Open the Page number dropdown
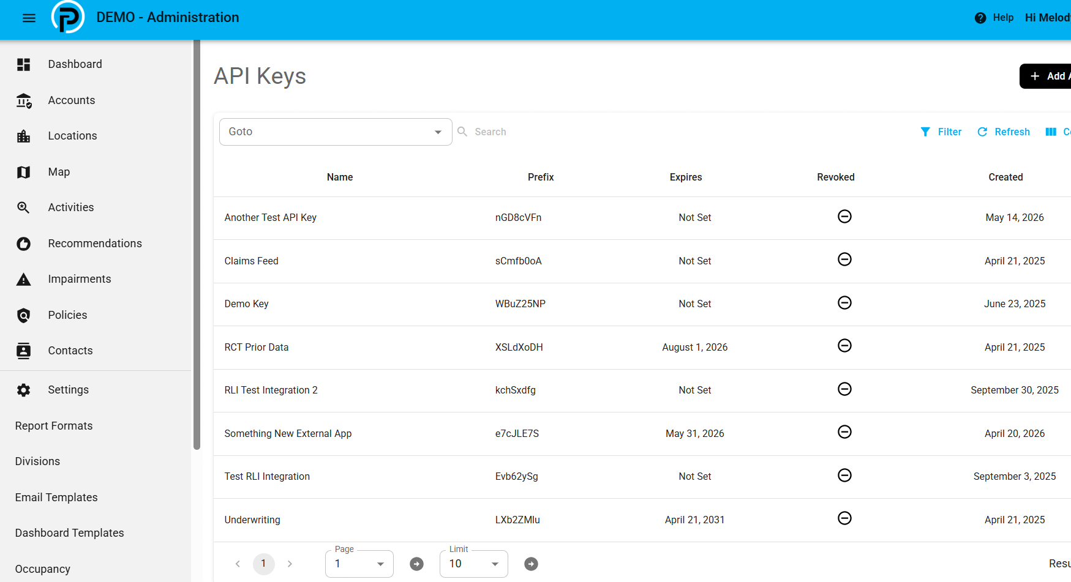The height and width of the screenshot is (582, 1071). (x=359, y=564)
